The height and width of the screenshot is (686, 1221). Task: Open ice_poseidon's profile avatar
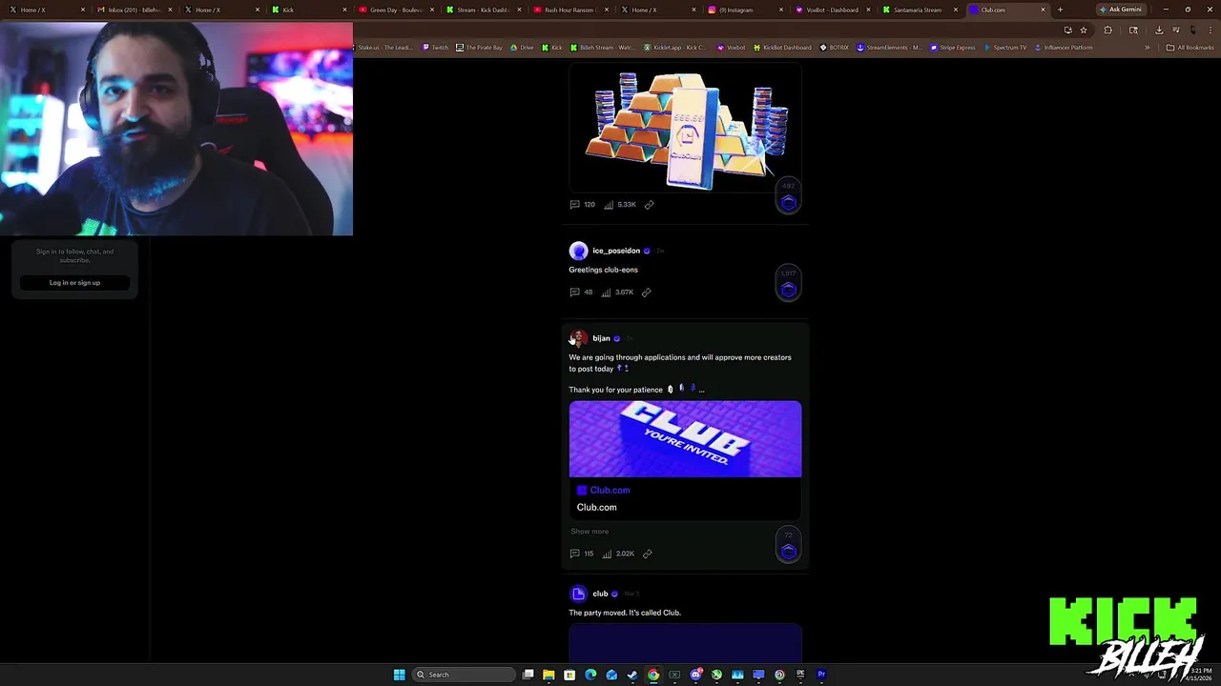point(578,251)
